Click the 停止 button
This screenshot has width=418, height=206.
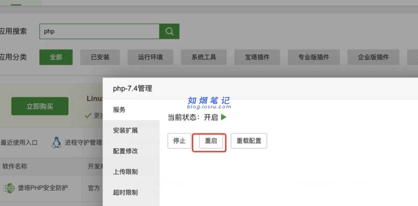[179, 141]
